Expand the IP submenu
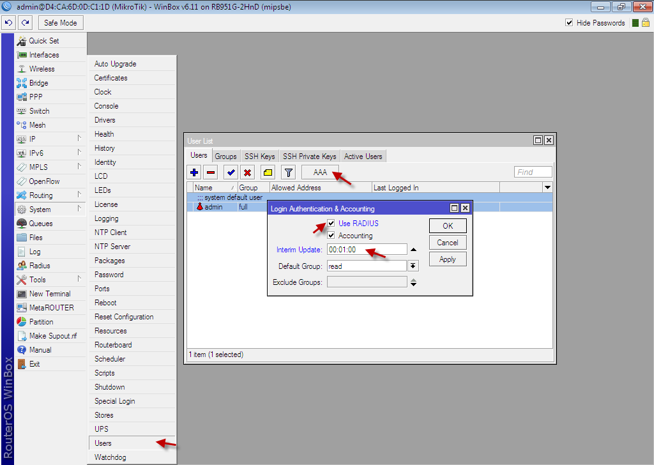The height and width of the screenshot is (465, 654). tap(79, 138)
